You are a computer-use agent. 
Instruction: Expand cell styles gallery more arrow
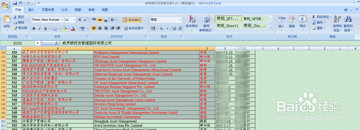(271, 27)
